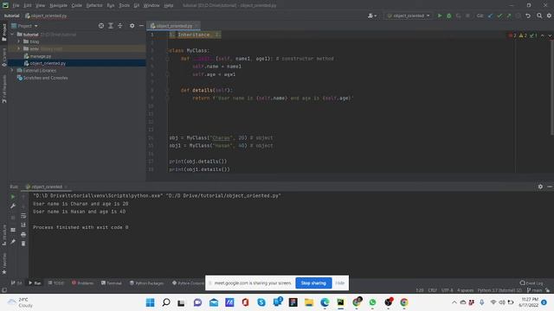Click collapse all icon in Project panel
This screenshot has height=311, width=554.
click(120, 26)
